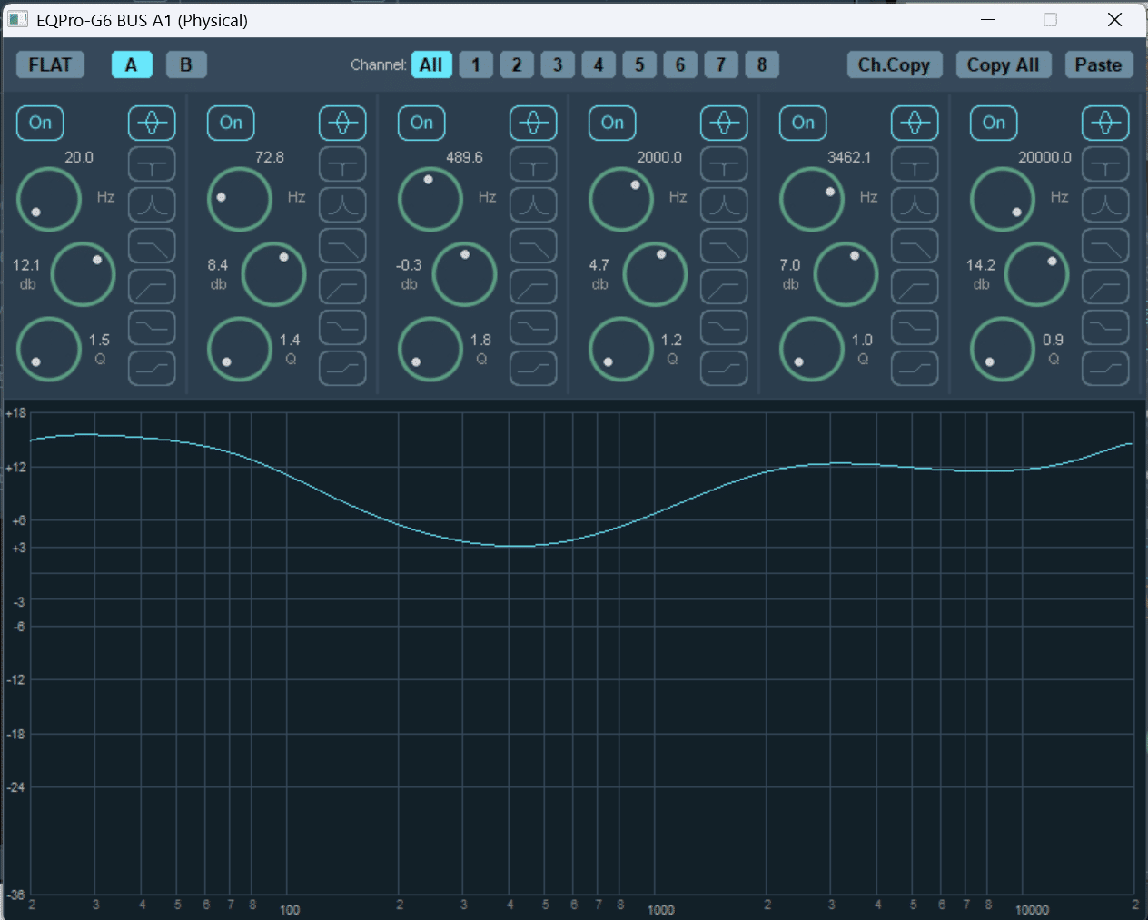Toggle the On switch for the 2000.0 Hz band
Screen dimensions: 1148x920
point(612,123)
